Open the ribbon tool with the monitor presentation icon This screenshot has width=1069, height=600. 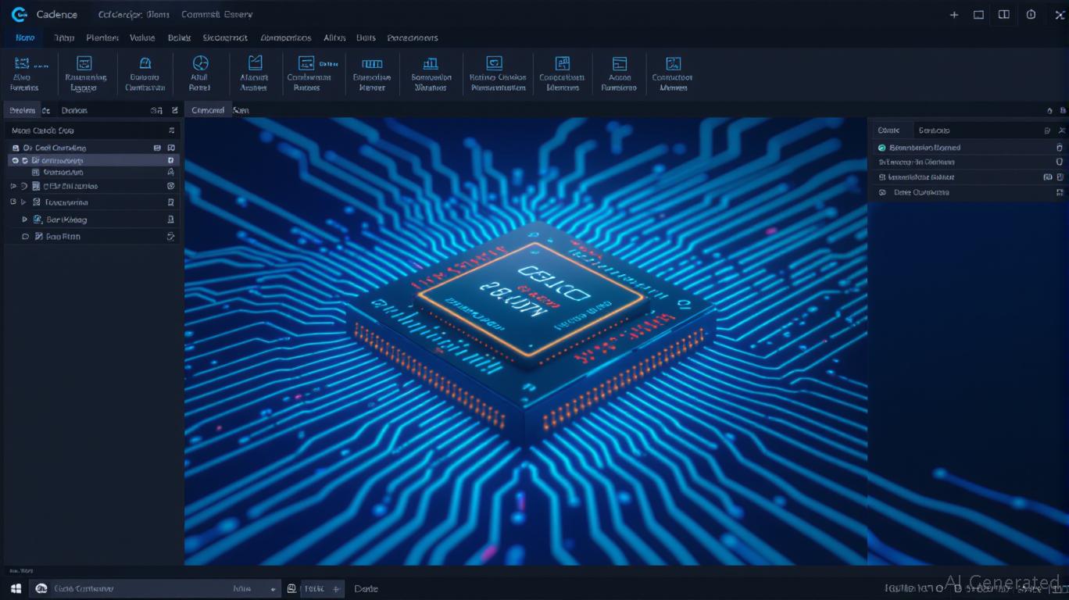tap(494, 63)
